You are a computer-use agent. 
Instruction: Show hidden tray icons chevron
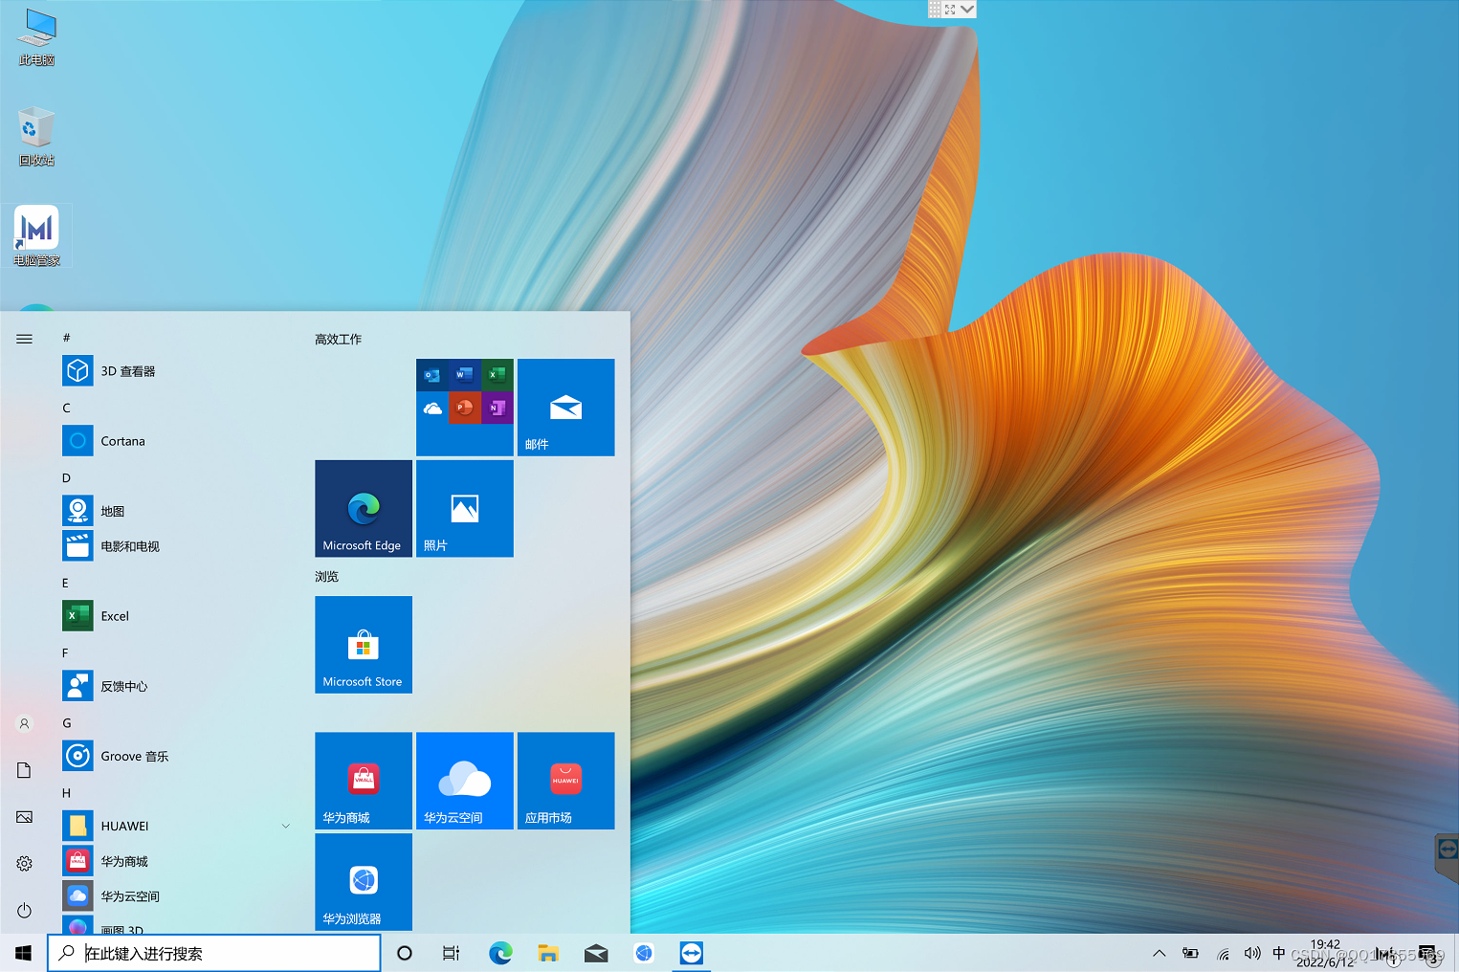click(x=1160, y=953)
